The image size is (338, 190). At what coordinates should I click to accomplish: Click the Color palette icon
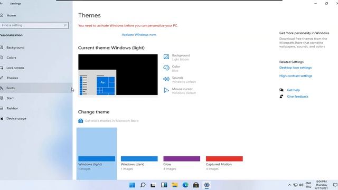166,68
